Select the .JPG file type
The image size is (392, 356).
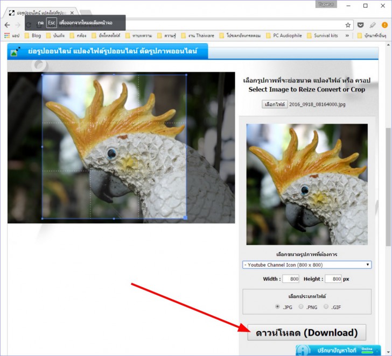[277, 307]
